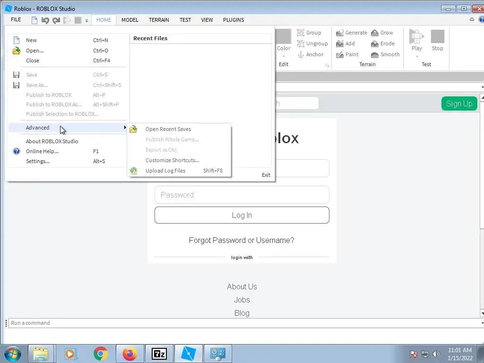Click the Windows Start orb
The image size is (484, 363).
(x=13, y=354)
